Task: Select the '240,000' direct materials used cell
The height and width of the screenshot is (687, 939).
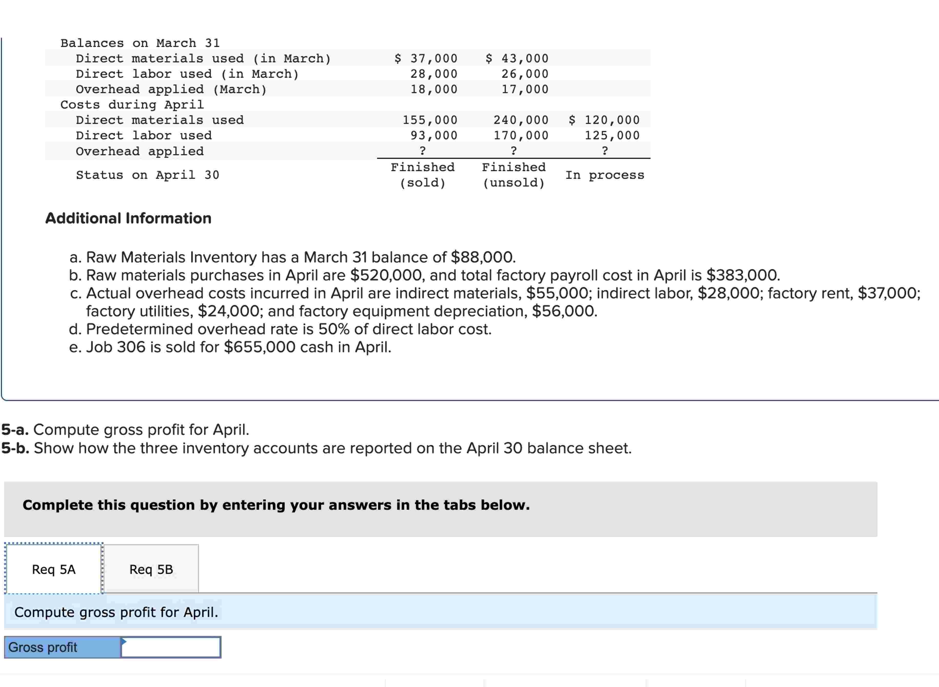Action: point(521,120)
